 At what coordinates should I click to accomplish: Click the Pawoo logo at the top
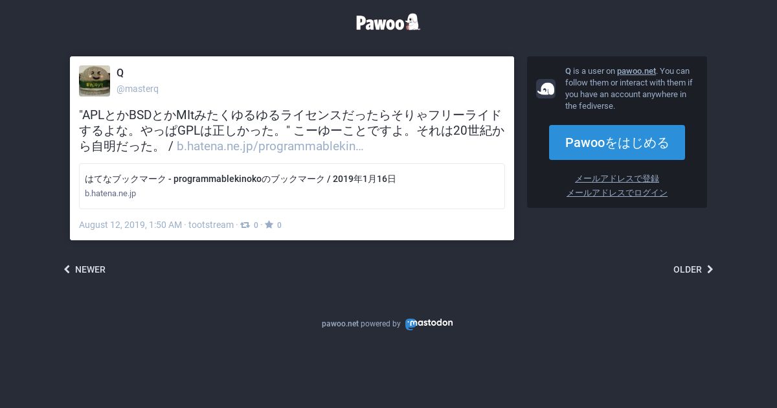pos(388,23)
